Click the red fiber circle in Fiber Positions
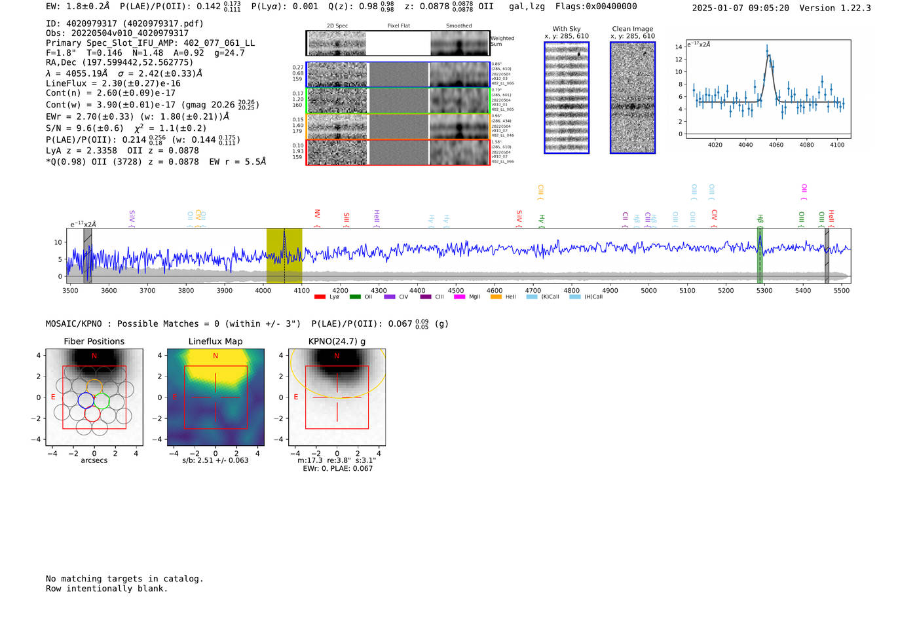The image size is (917, 624). point(92,414)
